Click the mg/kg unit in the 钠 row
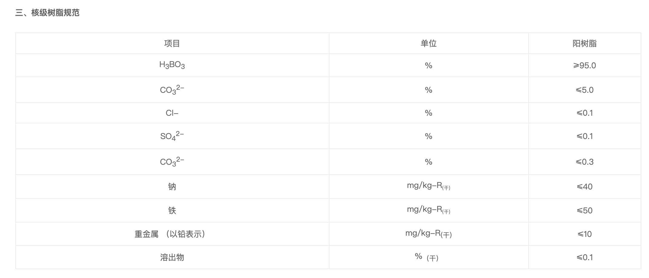Screen dimensions: 649x278 click(428, 186)
